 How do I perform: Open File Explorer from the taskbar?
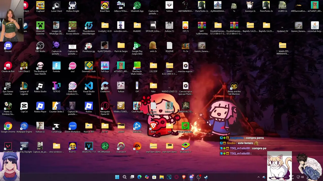pyautogui.click(x=161, y=177)
